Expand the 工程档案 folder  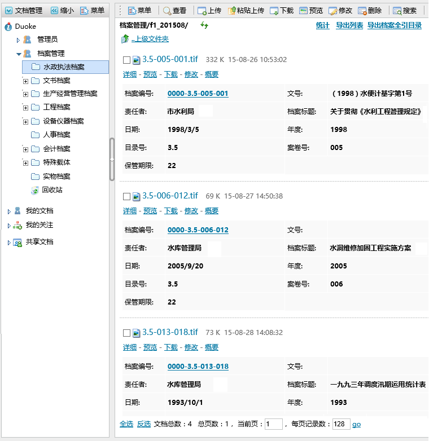(x=25, y=108)
